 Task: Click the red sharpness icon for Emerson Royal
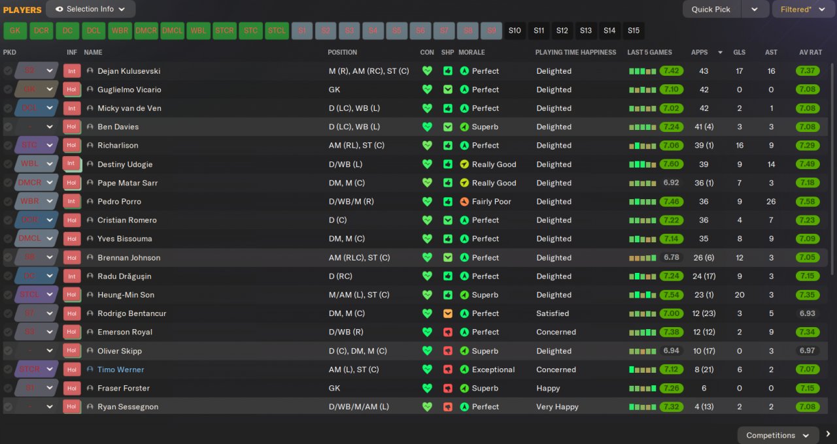[x=448, y=332]
